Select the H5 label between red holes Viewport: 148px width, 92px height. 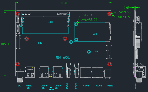pos(40,43)
